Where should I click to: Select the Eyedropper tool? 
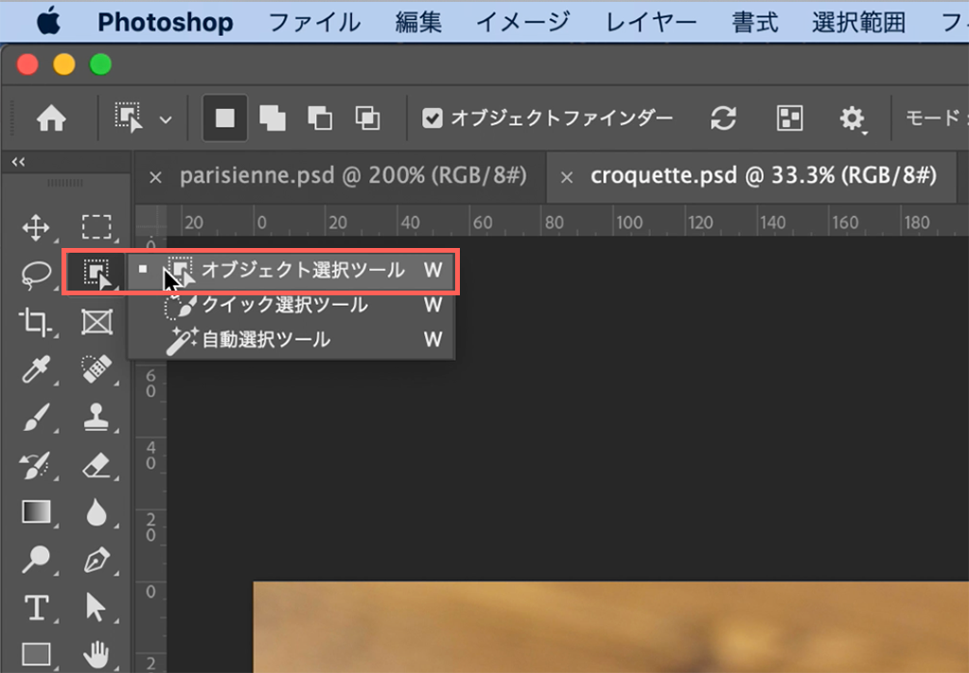[x=36, y=369]
